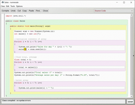
Task: Minimize the Sales editor window
Action: [117, 3]
